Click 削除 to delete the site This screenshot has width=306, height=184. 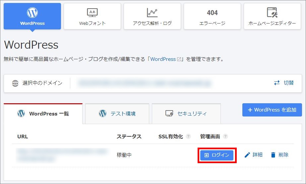(280, 155)
